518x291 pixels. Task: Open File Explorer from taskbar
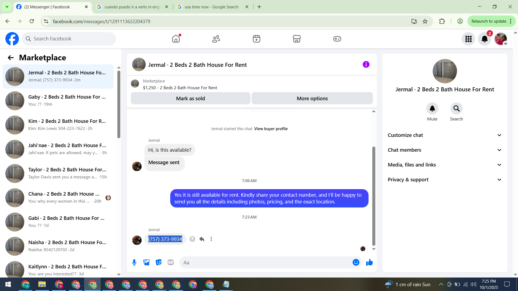tap(42, 284)
